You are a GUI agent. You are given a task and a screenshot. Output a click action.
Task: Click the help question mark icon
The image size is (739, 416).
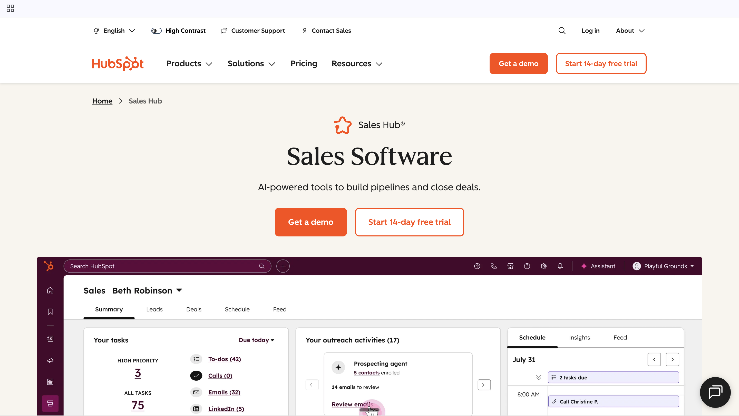click(x=527, y=266)
